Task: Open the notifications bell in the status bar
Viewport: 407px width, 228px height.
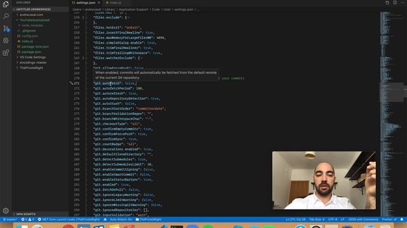Action: point(402,220)
